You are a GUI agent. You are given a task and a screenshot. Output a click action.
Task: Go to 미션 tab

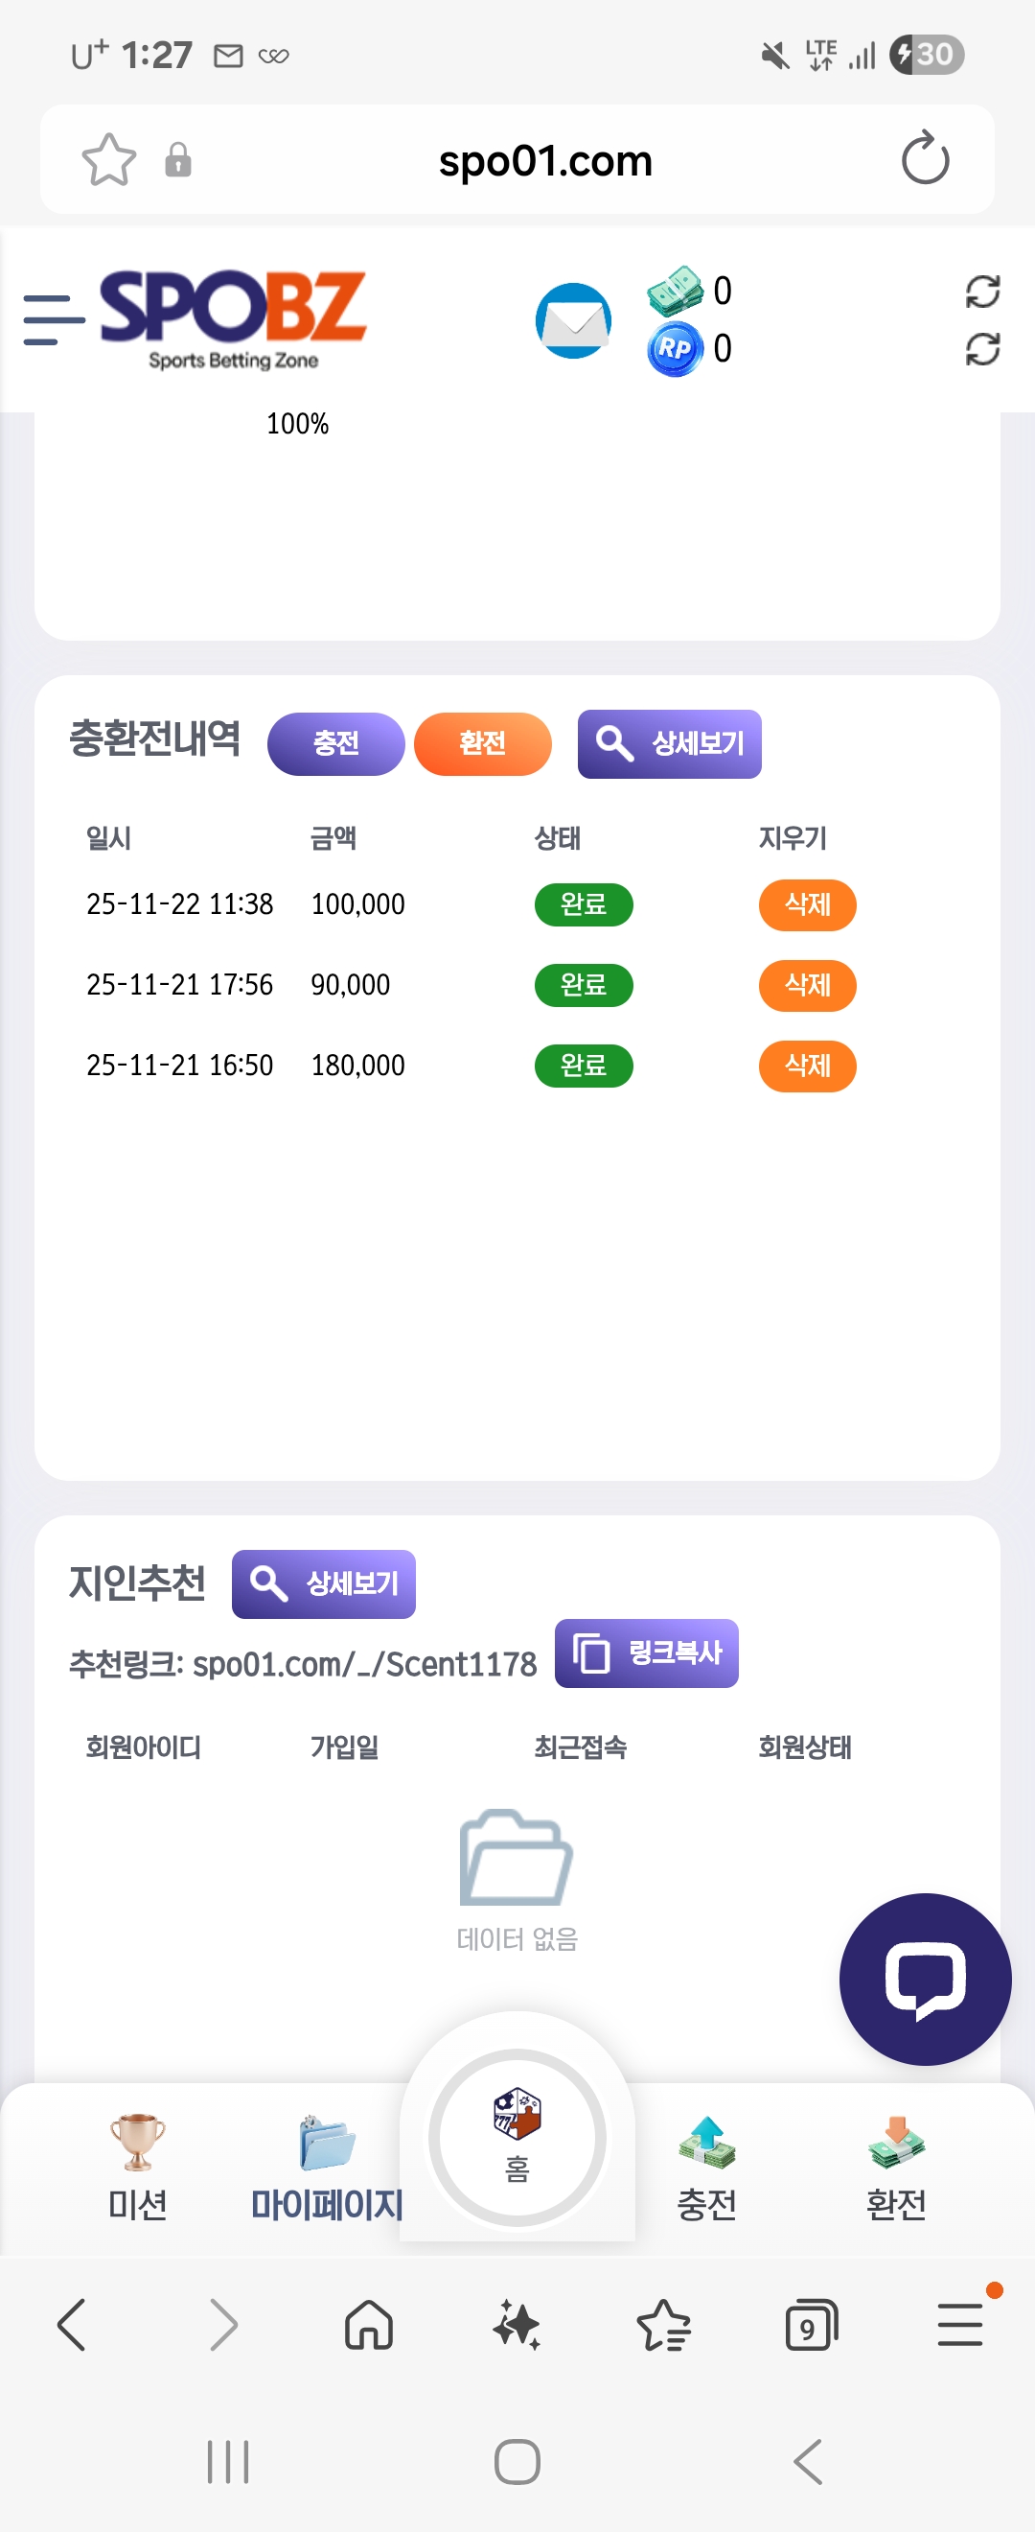(137, 2163)
